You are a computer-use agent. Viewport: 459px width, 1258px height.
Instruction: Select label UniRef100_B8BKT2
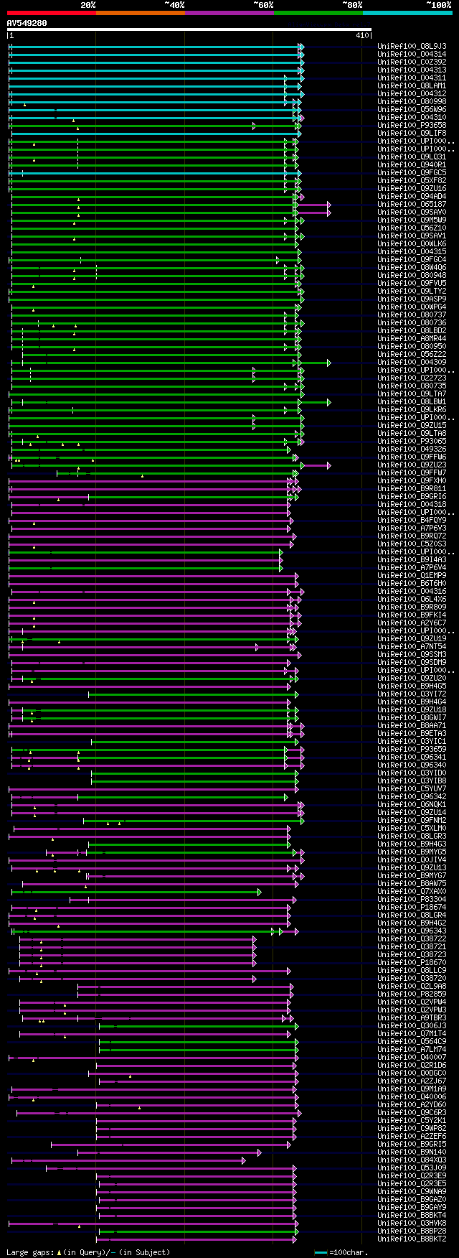click(412, 1239)
